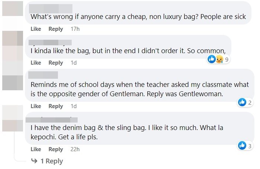The height and width of the screenshot is (169, 260).
Task: Expand the 1 Reply thread
Action: pyautogui.click(x=51, y=161)
